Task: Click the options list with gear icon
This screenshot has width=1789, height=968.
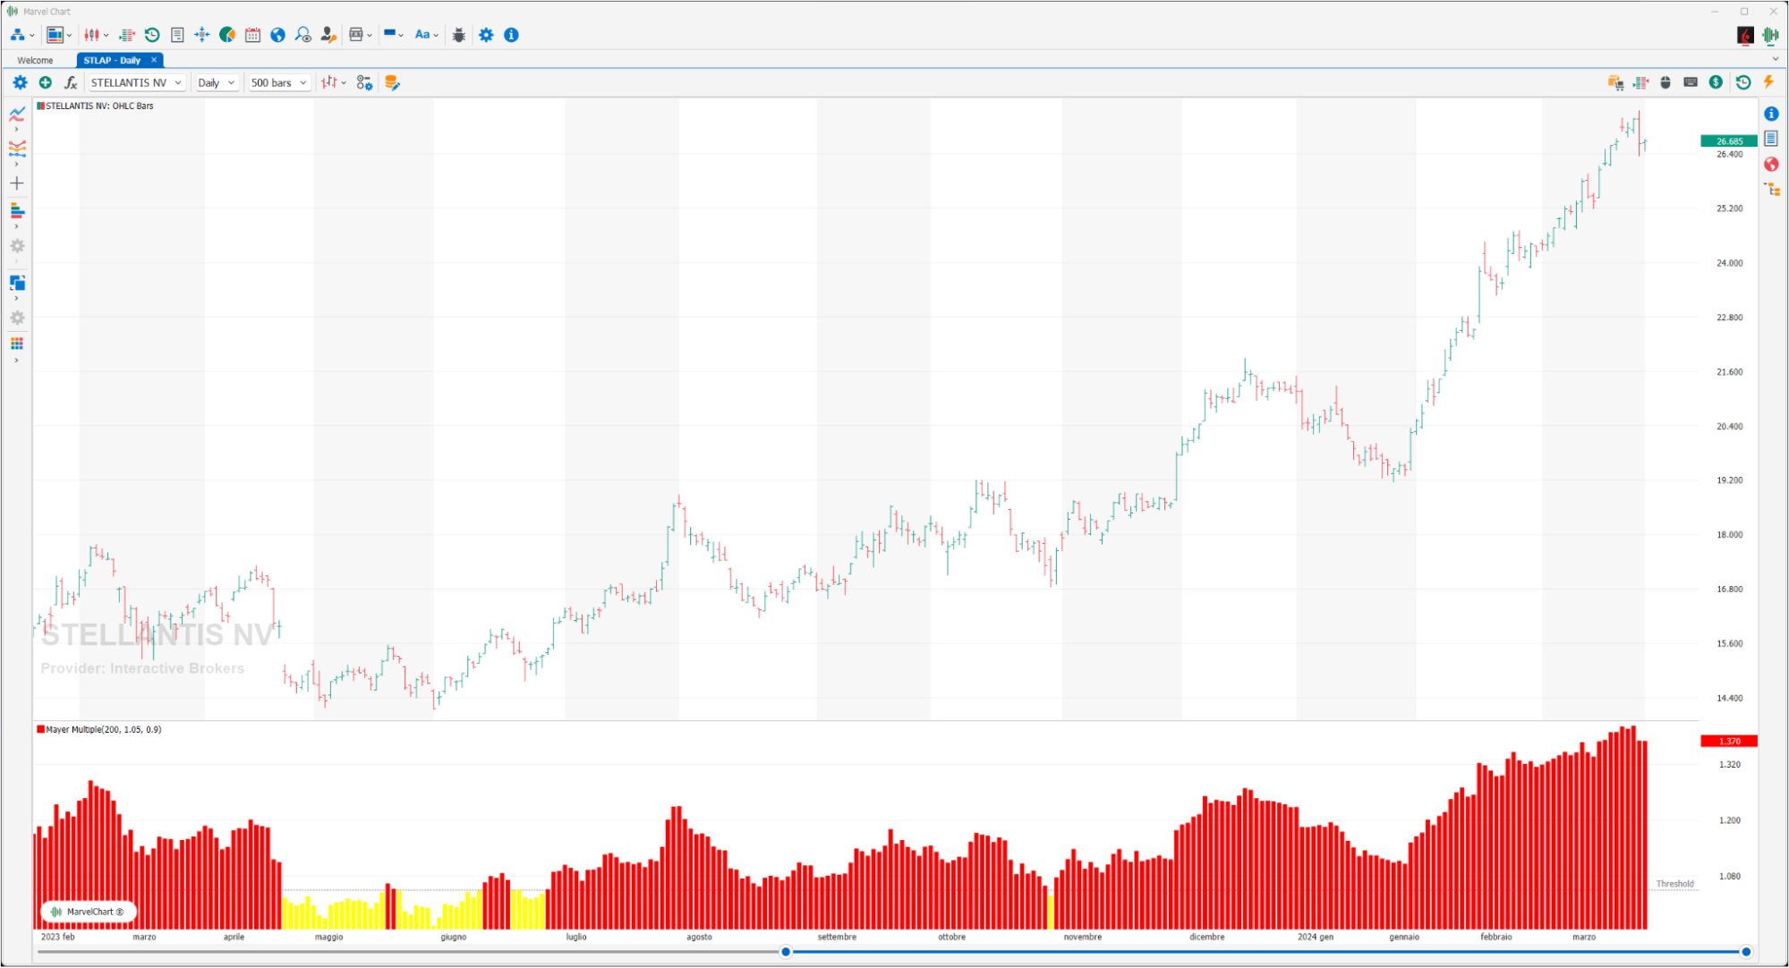Action: (364, 82)
